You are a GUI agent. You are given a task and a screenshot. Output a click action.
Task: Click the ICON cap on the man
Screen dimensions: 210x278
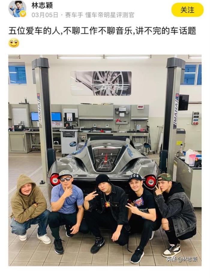(136, 177)
